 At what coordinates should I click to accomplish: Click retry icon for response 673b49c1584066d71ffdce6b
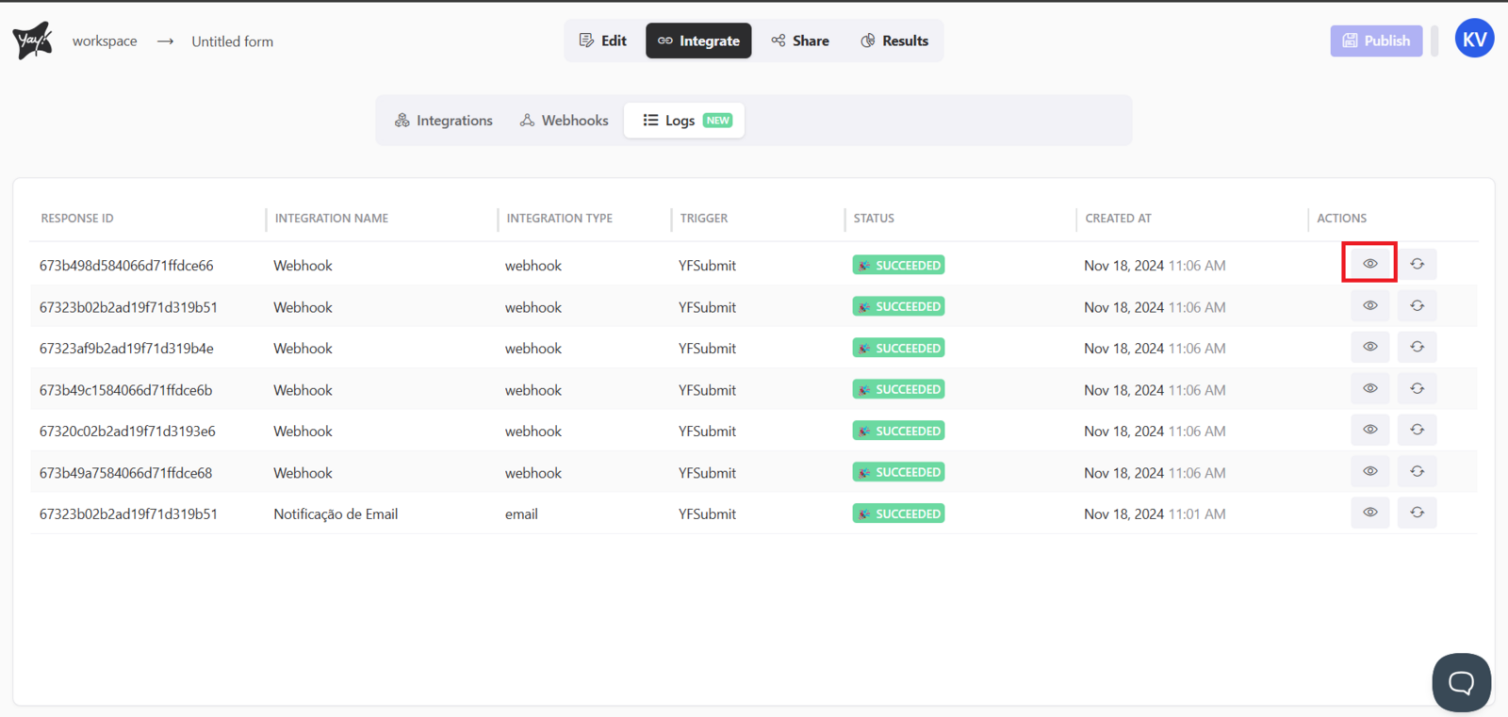pyautogui.click(x=1417, y=388)
